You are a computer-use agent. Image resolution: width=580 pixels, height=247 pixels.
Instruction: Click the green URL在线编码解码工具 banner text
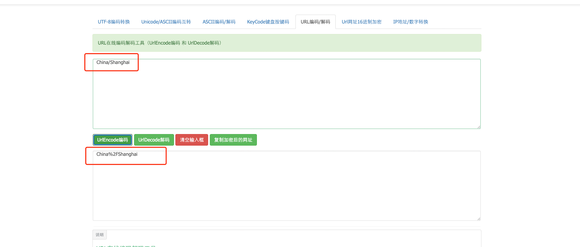(160, 43)
